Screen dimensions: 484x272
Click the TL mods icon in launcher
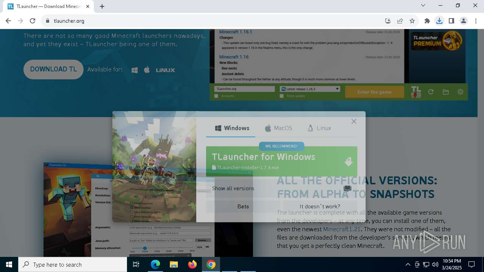click(416, 92)
